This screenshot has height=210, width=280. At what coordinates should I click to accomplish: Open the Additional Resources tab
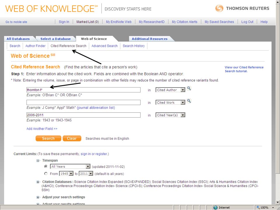point(150,39)
